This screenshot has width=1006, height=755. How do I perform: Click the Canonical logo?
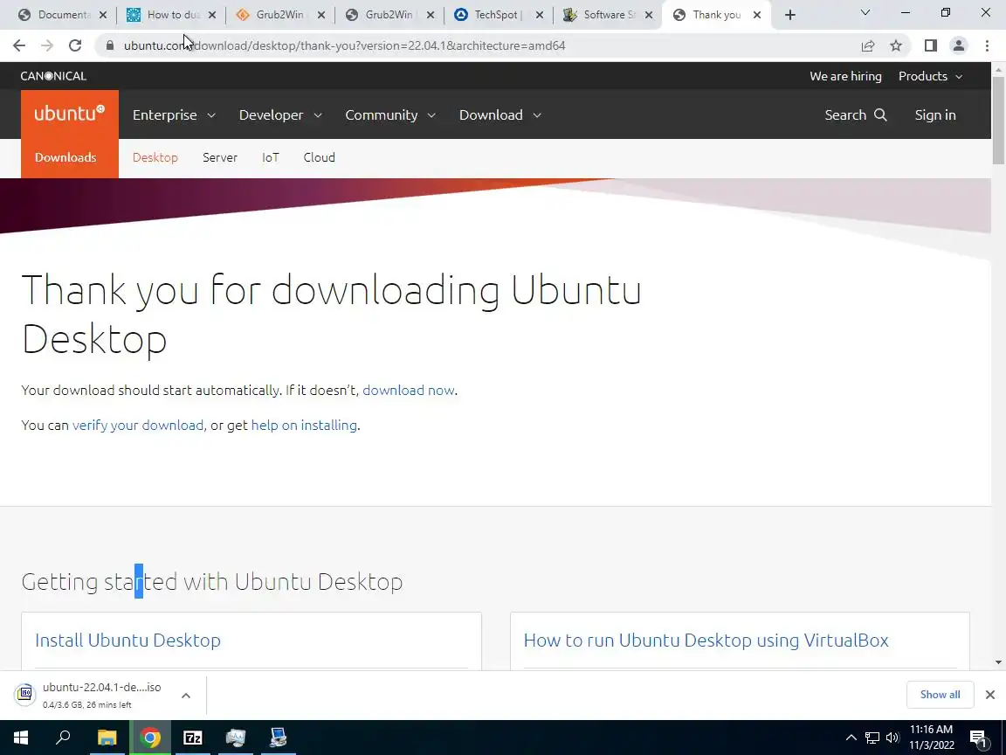pos(53,76)
